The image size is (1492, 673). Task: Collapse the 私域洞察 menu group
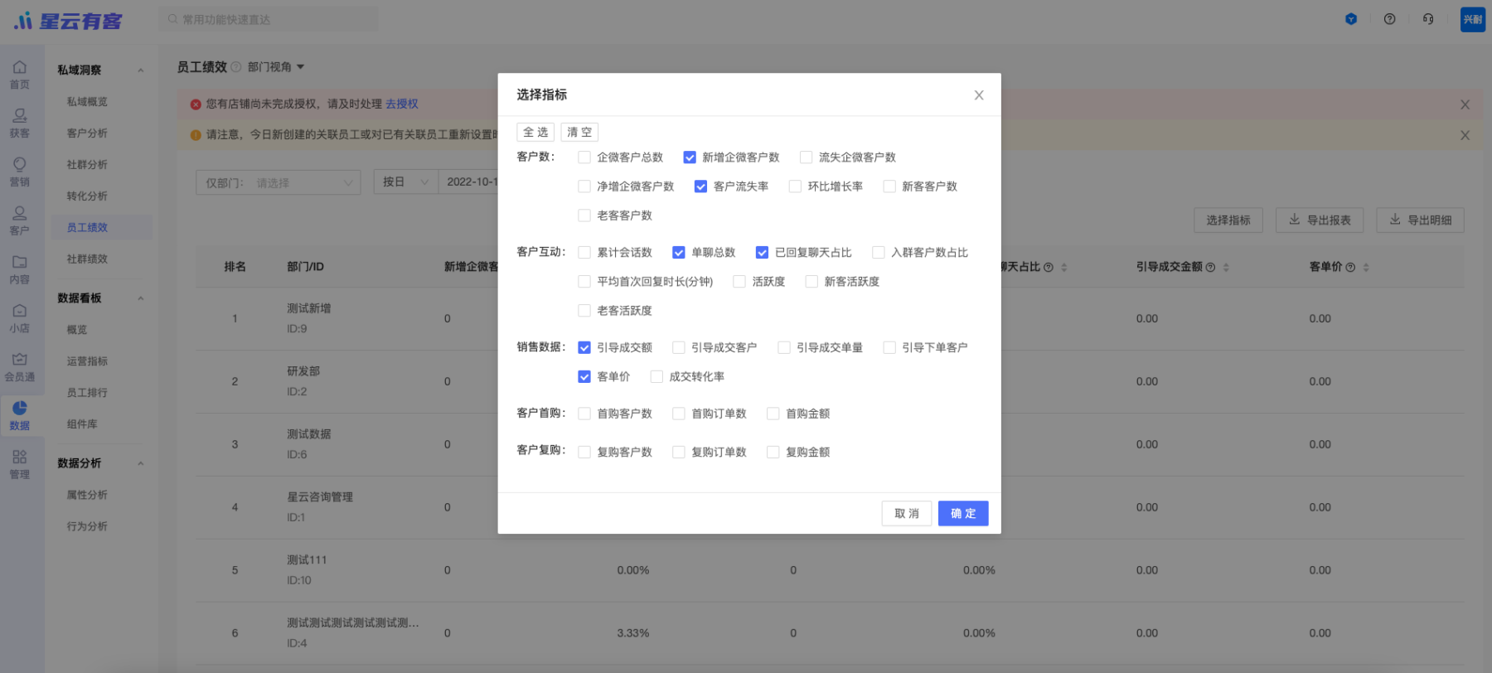pyautogui.click(x=141, y=70)
